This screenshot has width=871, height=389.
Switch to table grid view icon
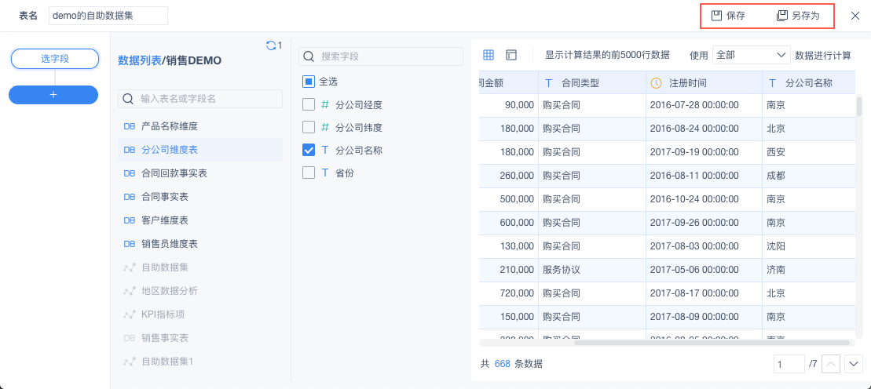(489, 55)
